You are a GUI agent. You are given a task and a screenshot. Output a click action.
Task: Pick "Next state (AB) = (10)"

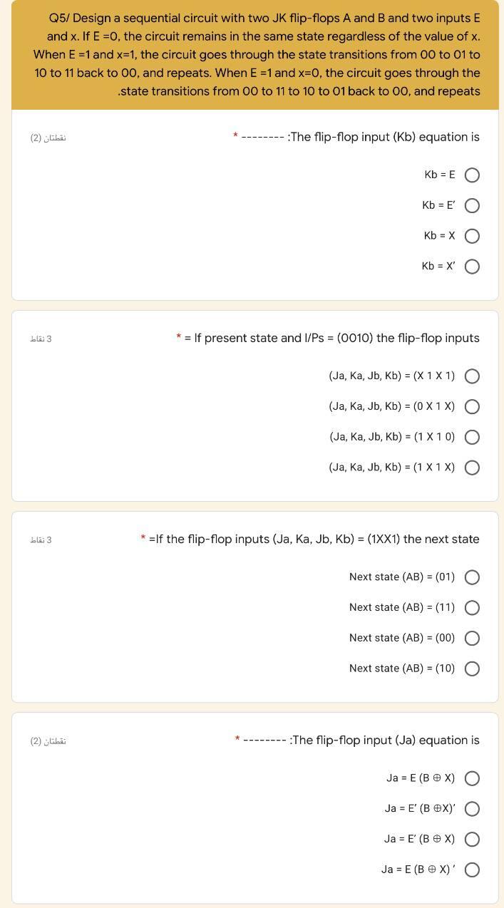(x=472, y=669)
